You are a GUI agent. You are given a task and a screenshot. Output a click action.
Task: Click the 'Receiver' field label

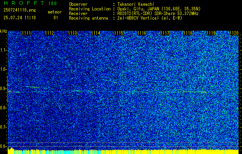(78, 13)
